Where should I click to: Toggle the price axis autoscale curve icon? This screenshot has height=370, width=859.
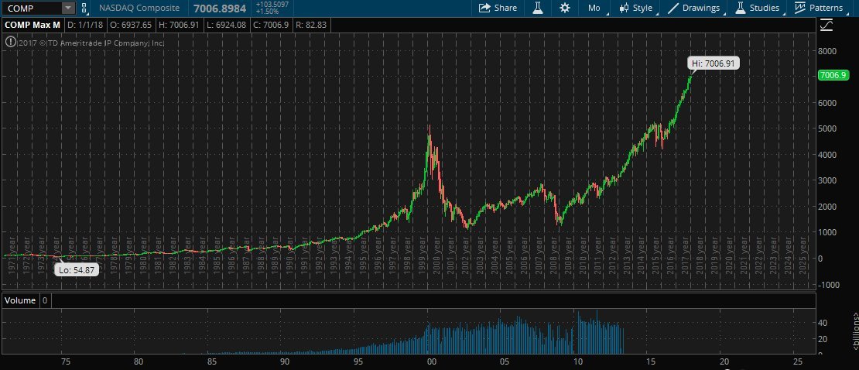tap(826, 25)
